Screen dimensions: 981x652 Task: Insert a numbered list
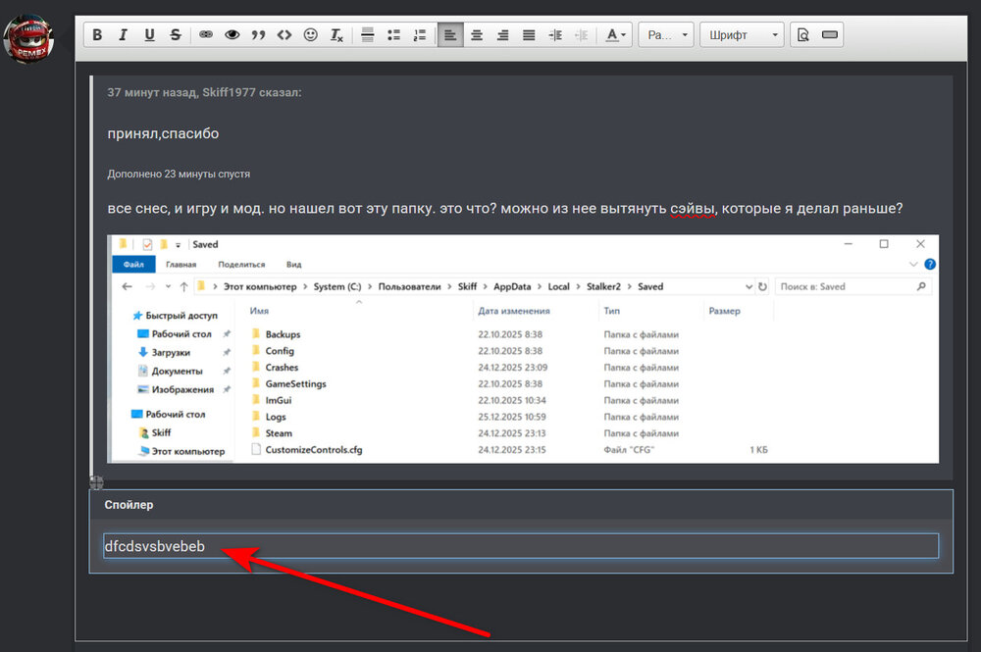pos(420,35)
